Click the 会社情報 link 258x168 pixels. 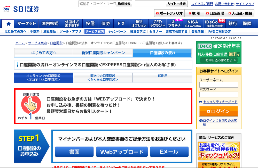198,31
